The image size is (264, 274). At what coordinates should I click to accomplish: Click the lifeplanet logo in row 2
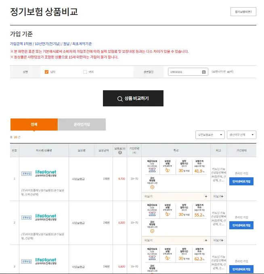[46, 217]
